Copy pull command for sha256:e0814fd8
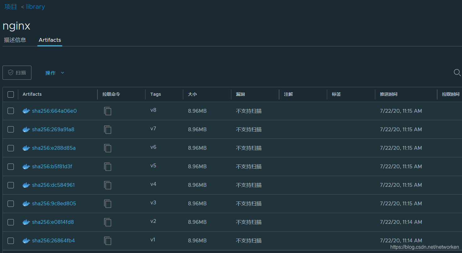462x253 pixels. pyautogui.click(x=108, y=222)
